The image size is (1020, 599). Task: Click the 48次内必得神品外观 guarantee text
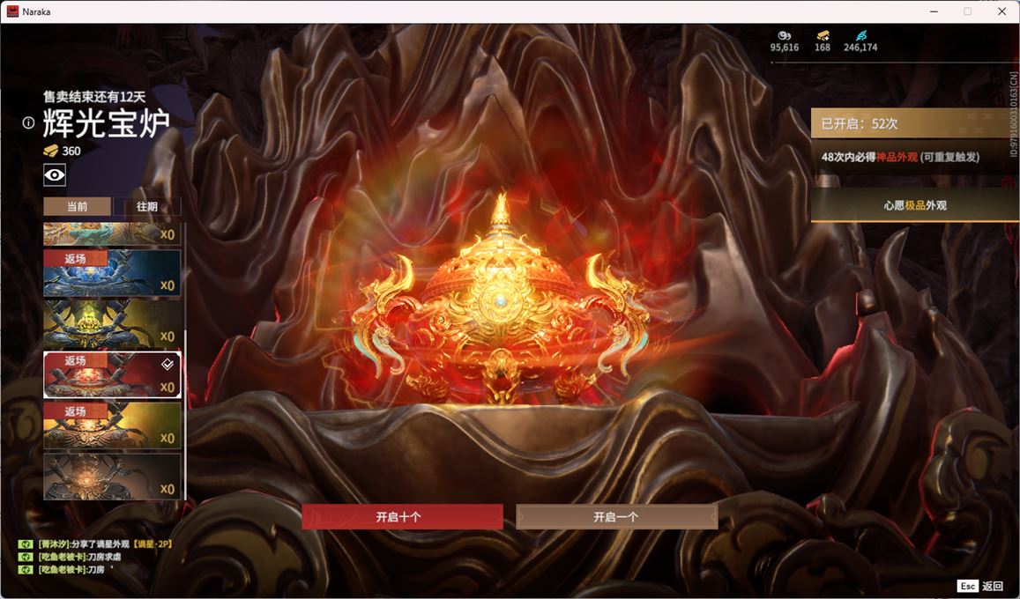[900, 157]
